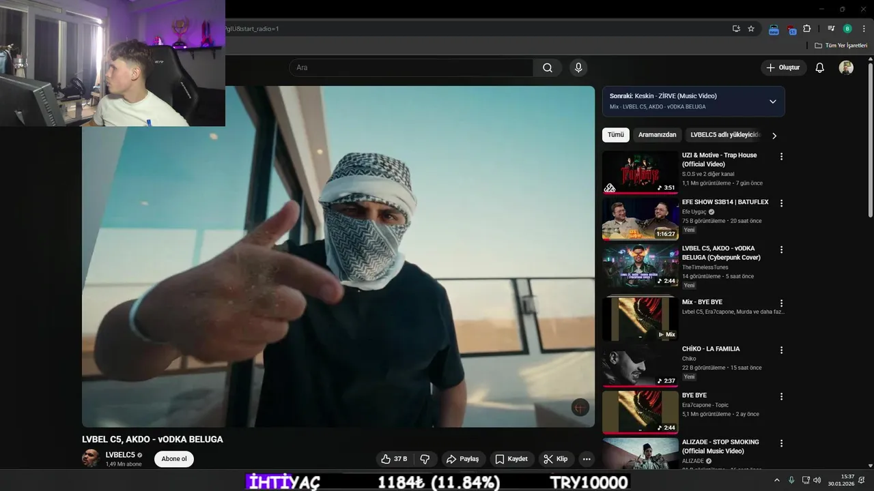Play EFE SHOW S3B14 thumbnail

[x=640, y=219]
